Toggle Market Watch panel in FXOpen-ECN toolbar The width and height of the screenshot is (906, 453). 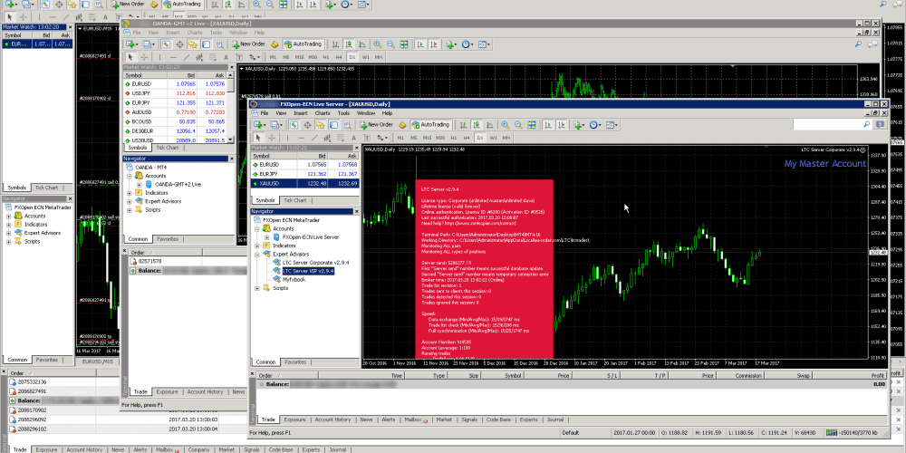tap(294, 125)
